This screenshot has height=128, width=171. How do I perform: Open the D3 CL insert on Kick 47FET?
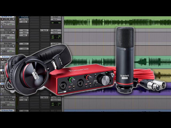pyautogui.click(x=24, y=22)
